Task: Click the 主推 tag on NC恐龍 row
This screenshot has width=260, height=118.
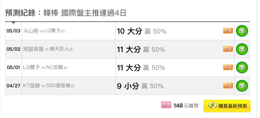Action: point(228,67)
